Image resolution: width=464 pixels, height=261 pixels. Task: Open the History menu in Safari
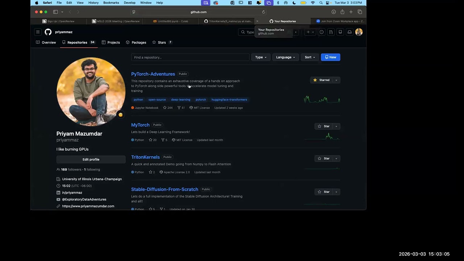pyautogui.click(x=93, y=3)
